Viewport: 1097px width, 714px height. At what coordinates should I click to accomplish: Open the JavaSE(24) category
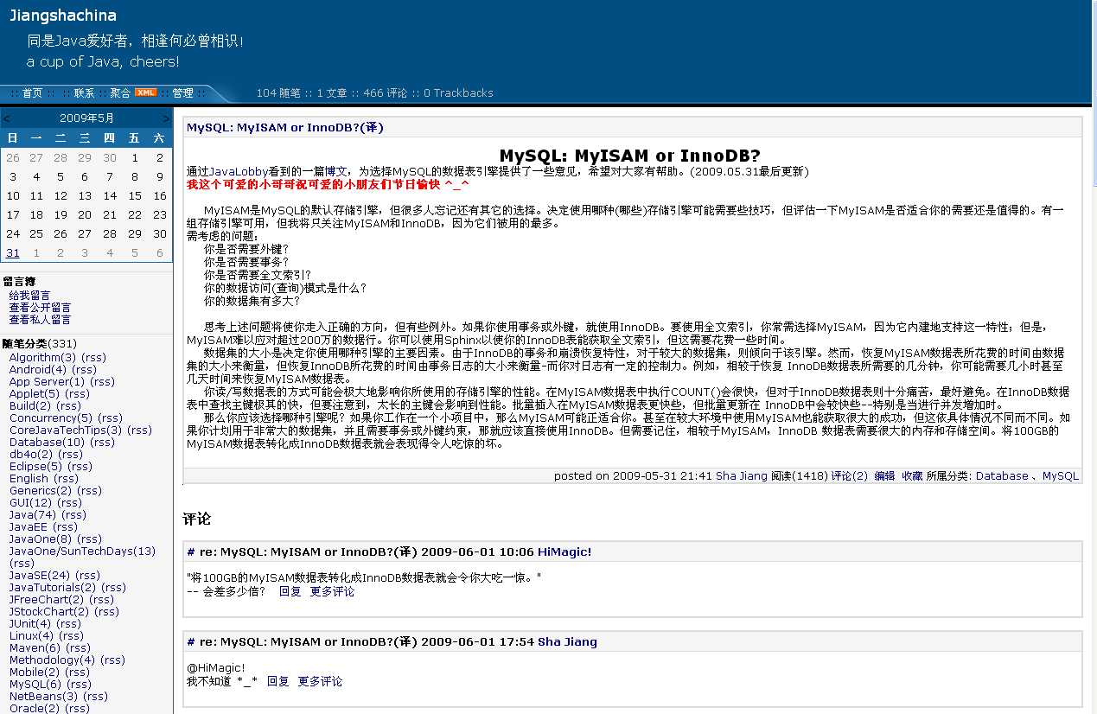coord(40,575)
